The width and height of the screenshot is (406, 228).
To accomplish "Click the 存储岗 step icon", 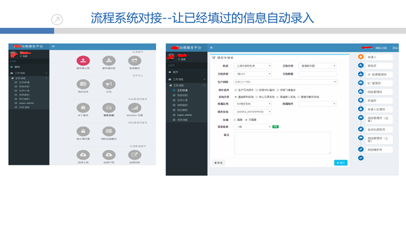I will (361, 100).
